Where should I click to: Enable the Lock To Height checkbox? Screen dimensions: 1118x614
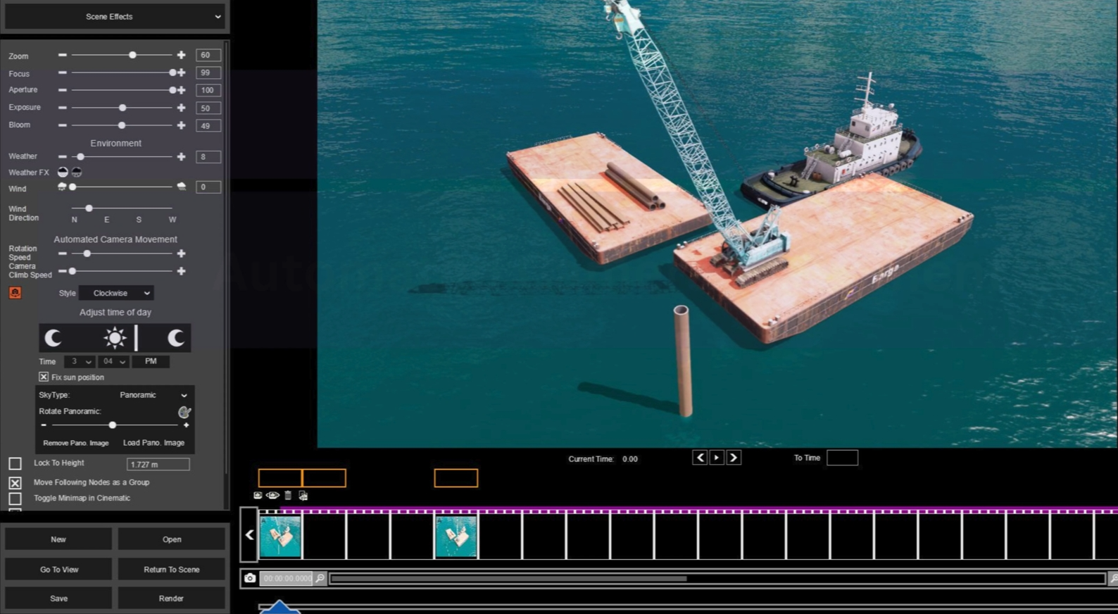[x=15, y=463]
